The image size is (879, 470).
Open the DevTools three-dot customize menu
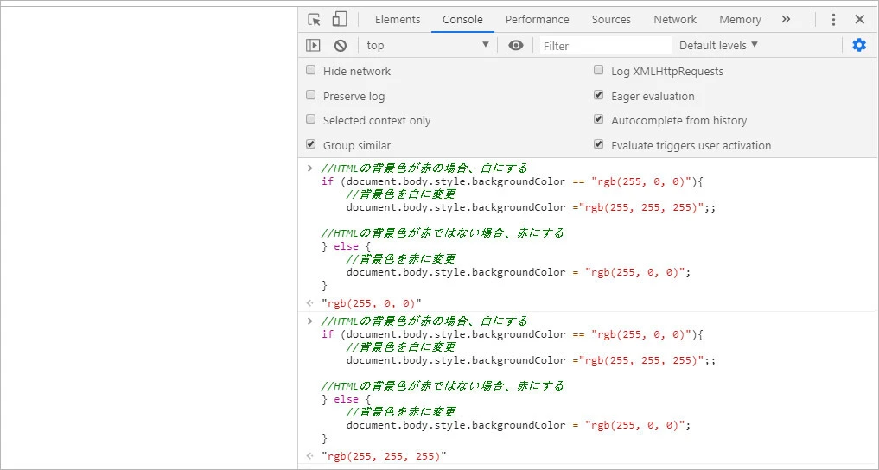[833, 20]
